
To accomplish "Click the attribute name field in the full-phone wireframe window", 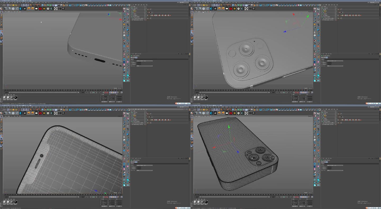I will pyautogui.click(x=335, y=165).
